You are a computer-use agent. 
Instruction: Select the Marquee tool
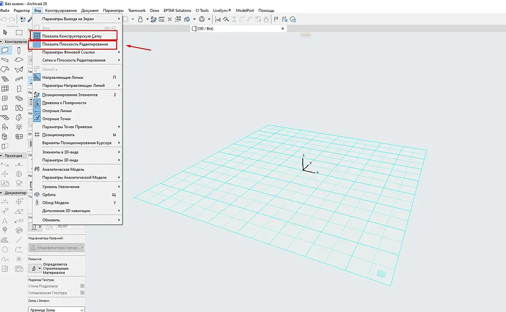19,32
